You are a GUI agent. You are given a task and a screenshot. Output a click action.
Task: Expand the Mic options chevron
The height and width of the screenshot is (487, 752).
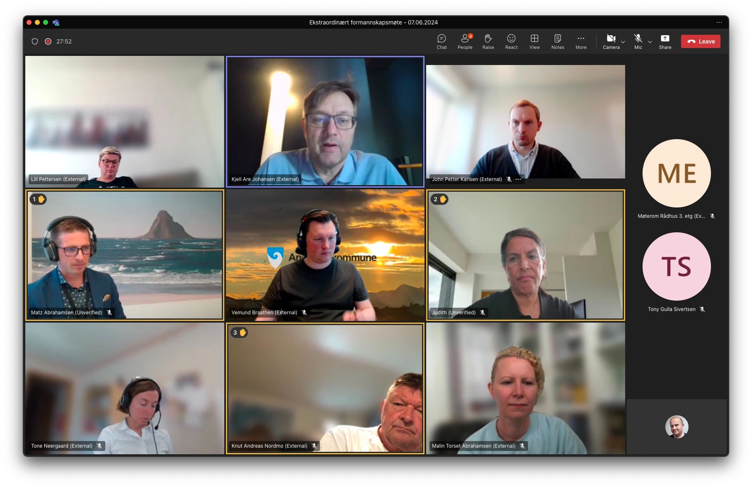pyautogui.click(x=650, y=42)
